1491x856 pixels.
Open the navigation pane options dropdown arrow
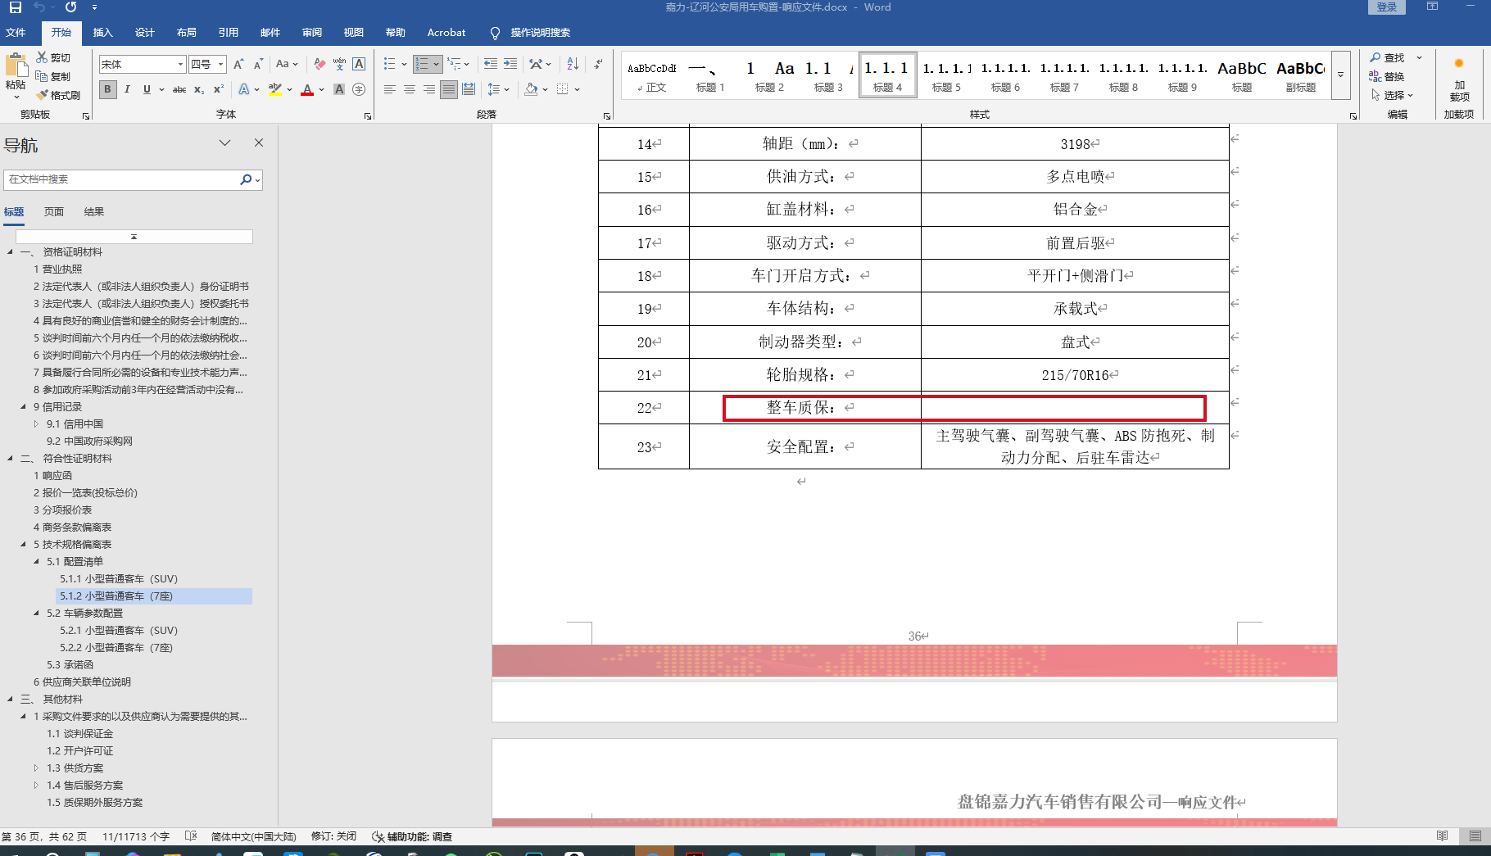point(224,143)
